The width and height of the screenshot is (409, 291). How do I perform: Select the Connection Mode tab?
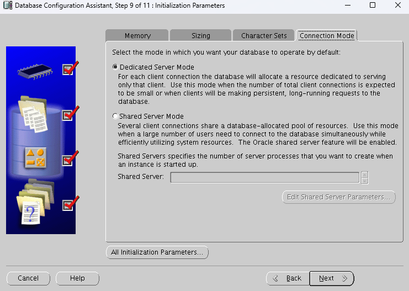click(x=327, y=35)
